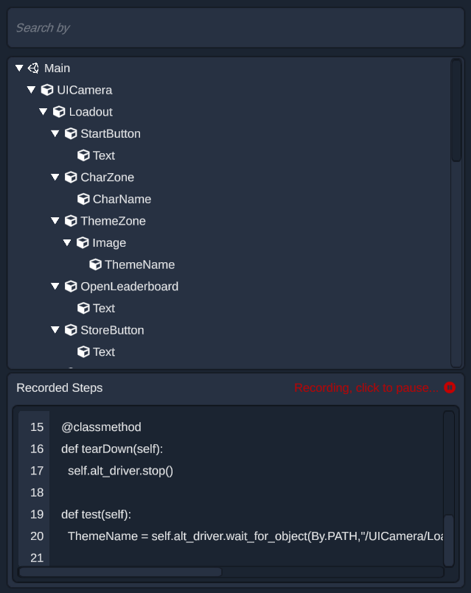
Task: Select the CharName tree item
Action: (x=122, y=200)
